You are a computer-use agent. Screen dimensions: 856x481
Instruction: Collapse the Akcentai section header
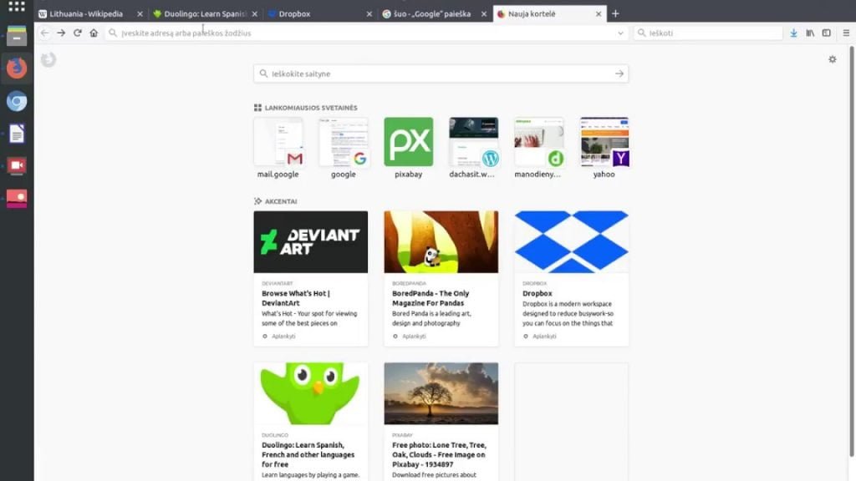coord(276,201)
